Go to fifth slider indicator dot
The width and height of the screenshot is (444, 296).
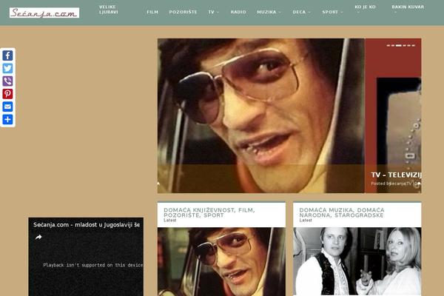tap(409, 45)
